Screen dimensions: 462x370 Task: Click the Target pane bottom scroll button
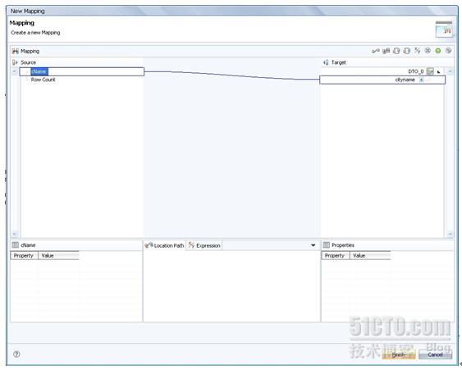tap(450, 234)
